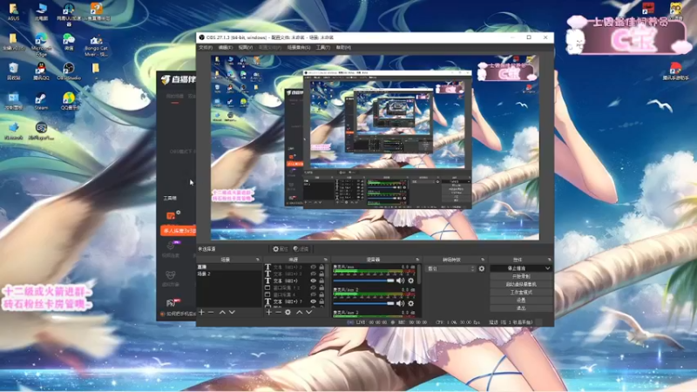This screenshot has height=392, width=697.
Task: Select 场景 2 in the scenes list
Action: (x=229, y=274)
